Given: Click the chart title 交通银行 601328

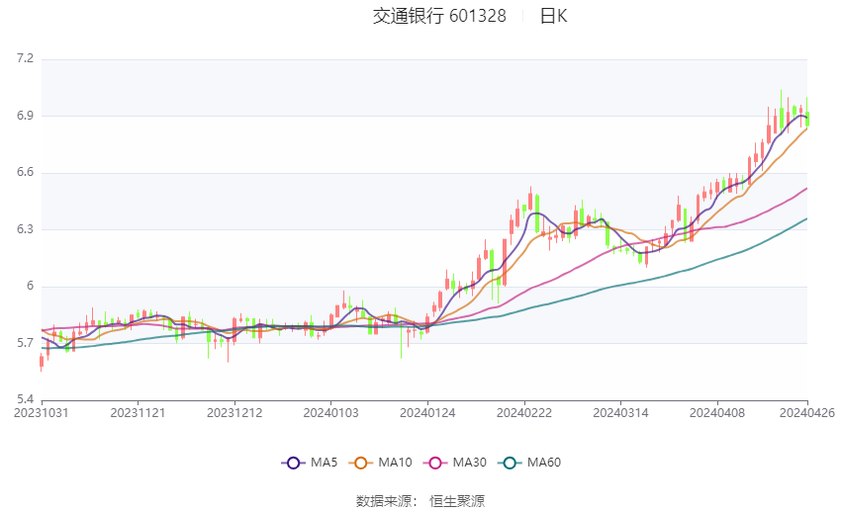Looking at the screenshot, I should 439,16.
